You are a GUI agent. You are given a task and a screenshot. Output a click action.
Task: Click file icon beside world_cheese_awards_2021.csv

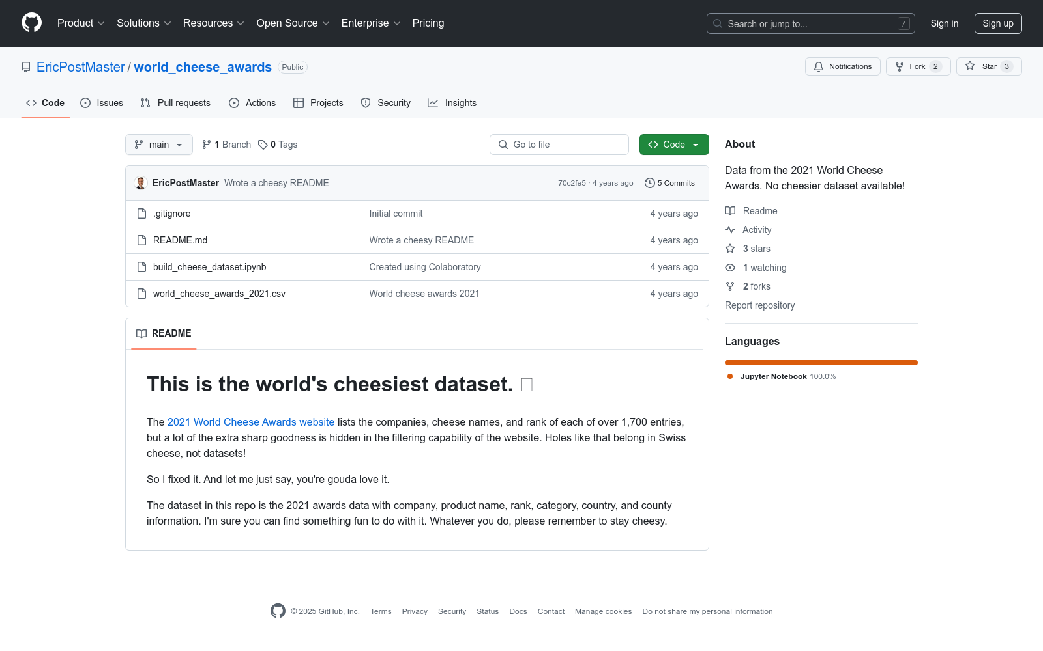point(141,294)
